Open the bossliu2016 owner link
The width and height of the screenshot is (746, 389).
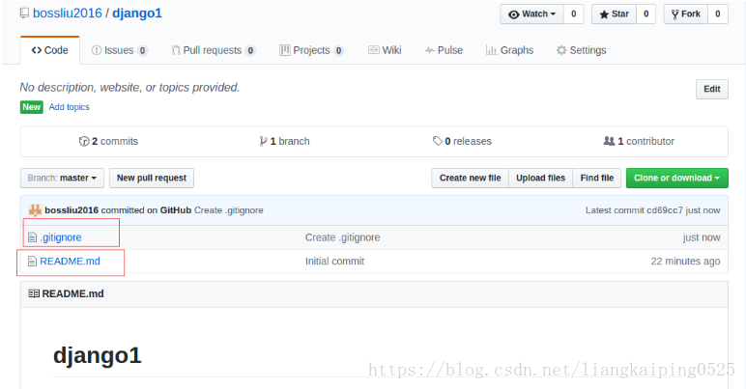[x=67, y=14]
